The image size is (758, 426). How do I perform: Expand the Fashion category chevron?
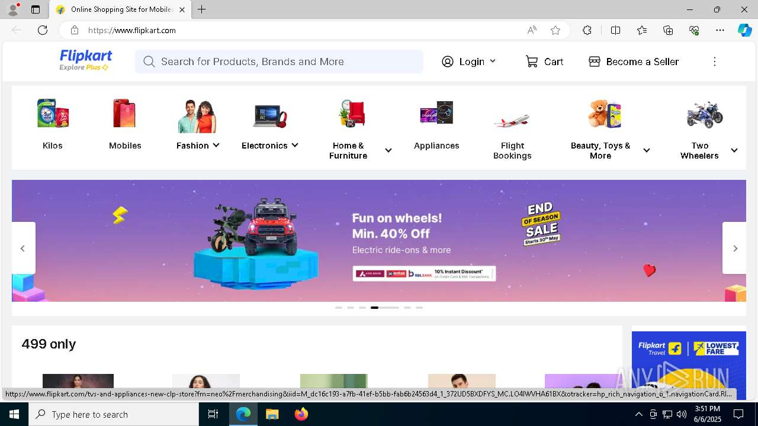tap(216, 145)
